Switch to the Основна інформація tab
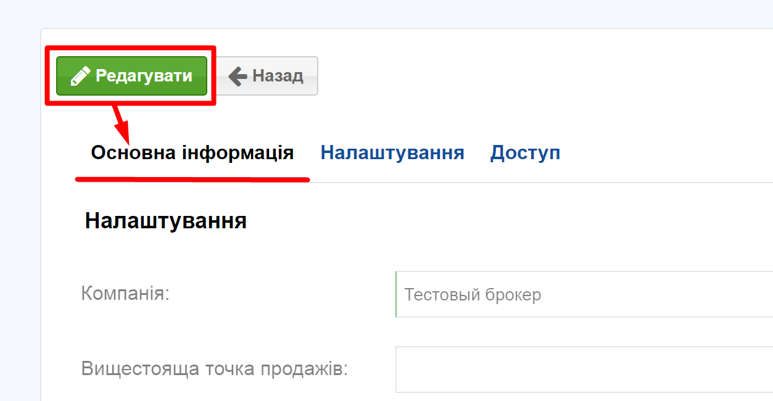This screenshot has width=773, height=401. [x=192, y=152]
